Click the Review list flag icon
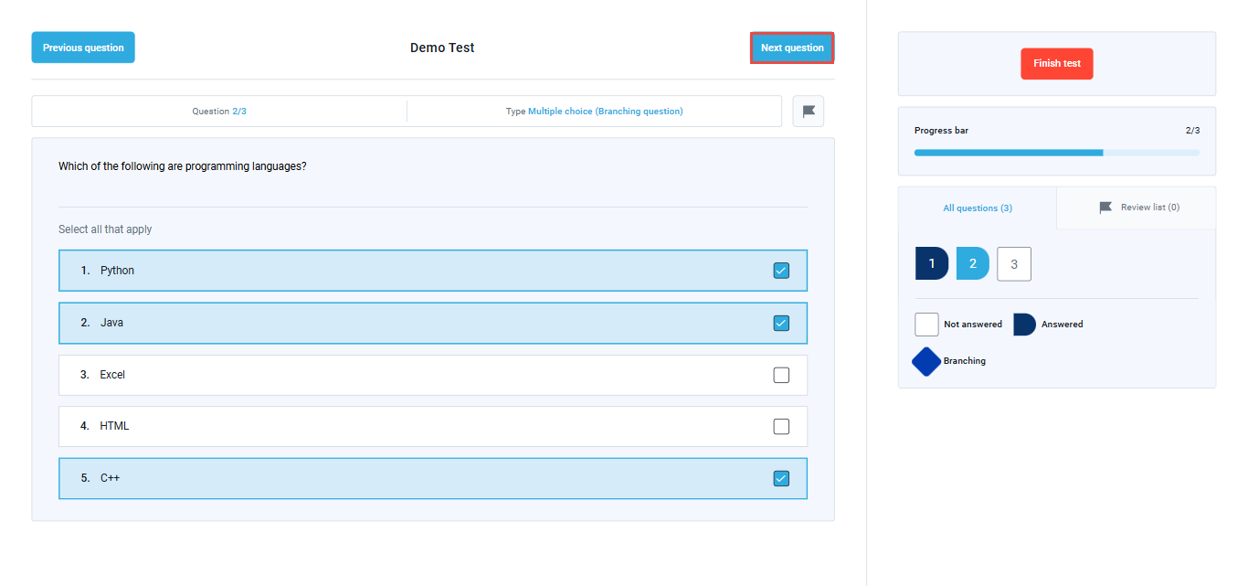 [x=1105, y=208]
